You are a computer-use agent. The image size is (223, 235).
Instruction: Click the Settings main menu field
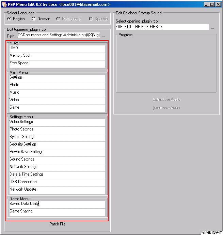pyautogui.click(x=57, y=78)
